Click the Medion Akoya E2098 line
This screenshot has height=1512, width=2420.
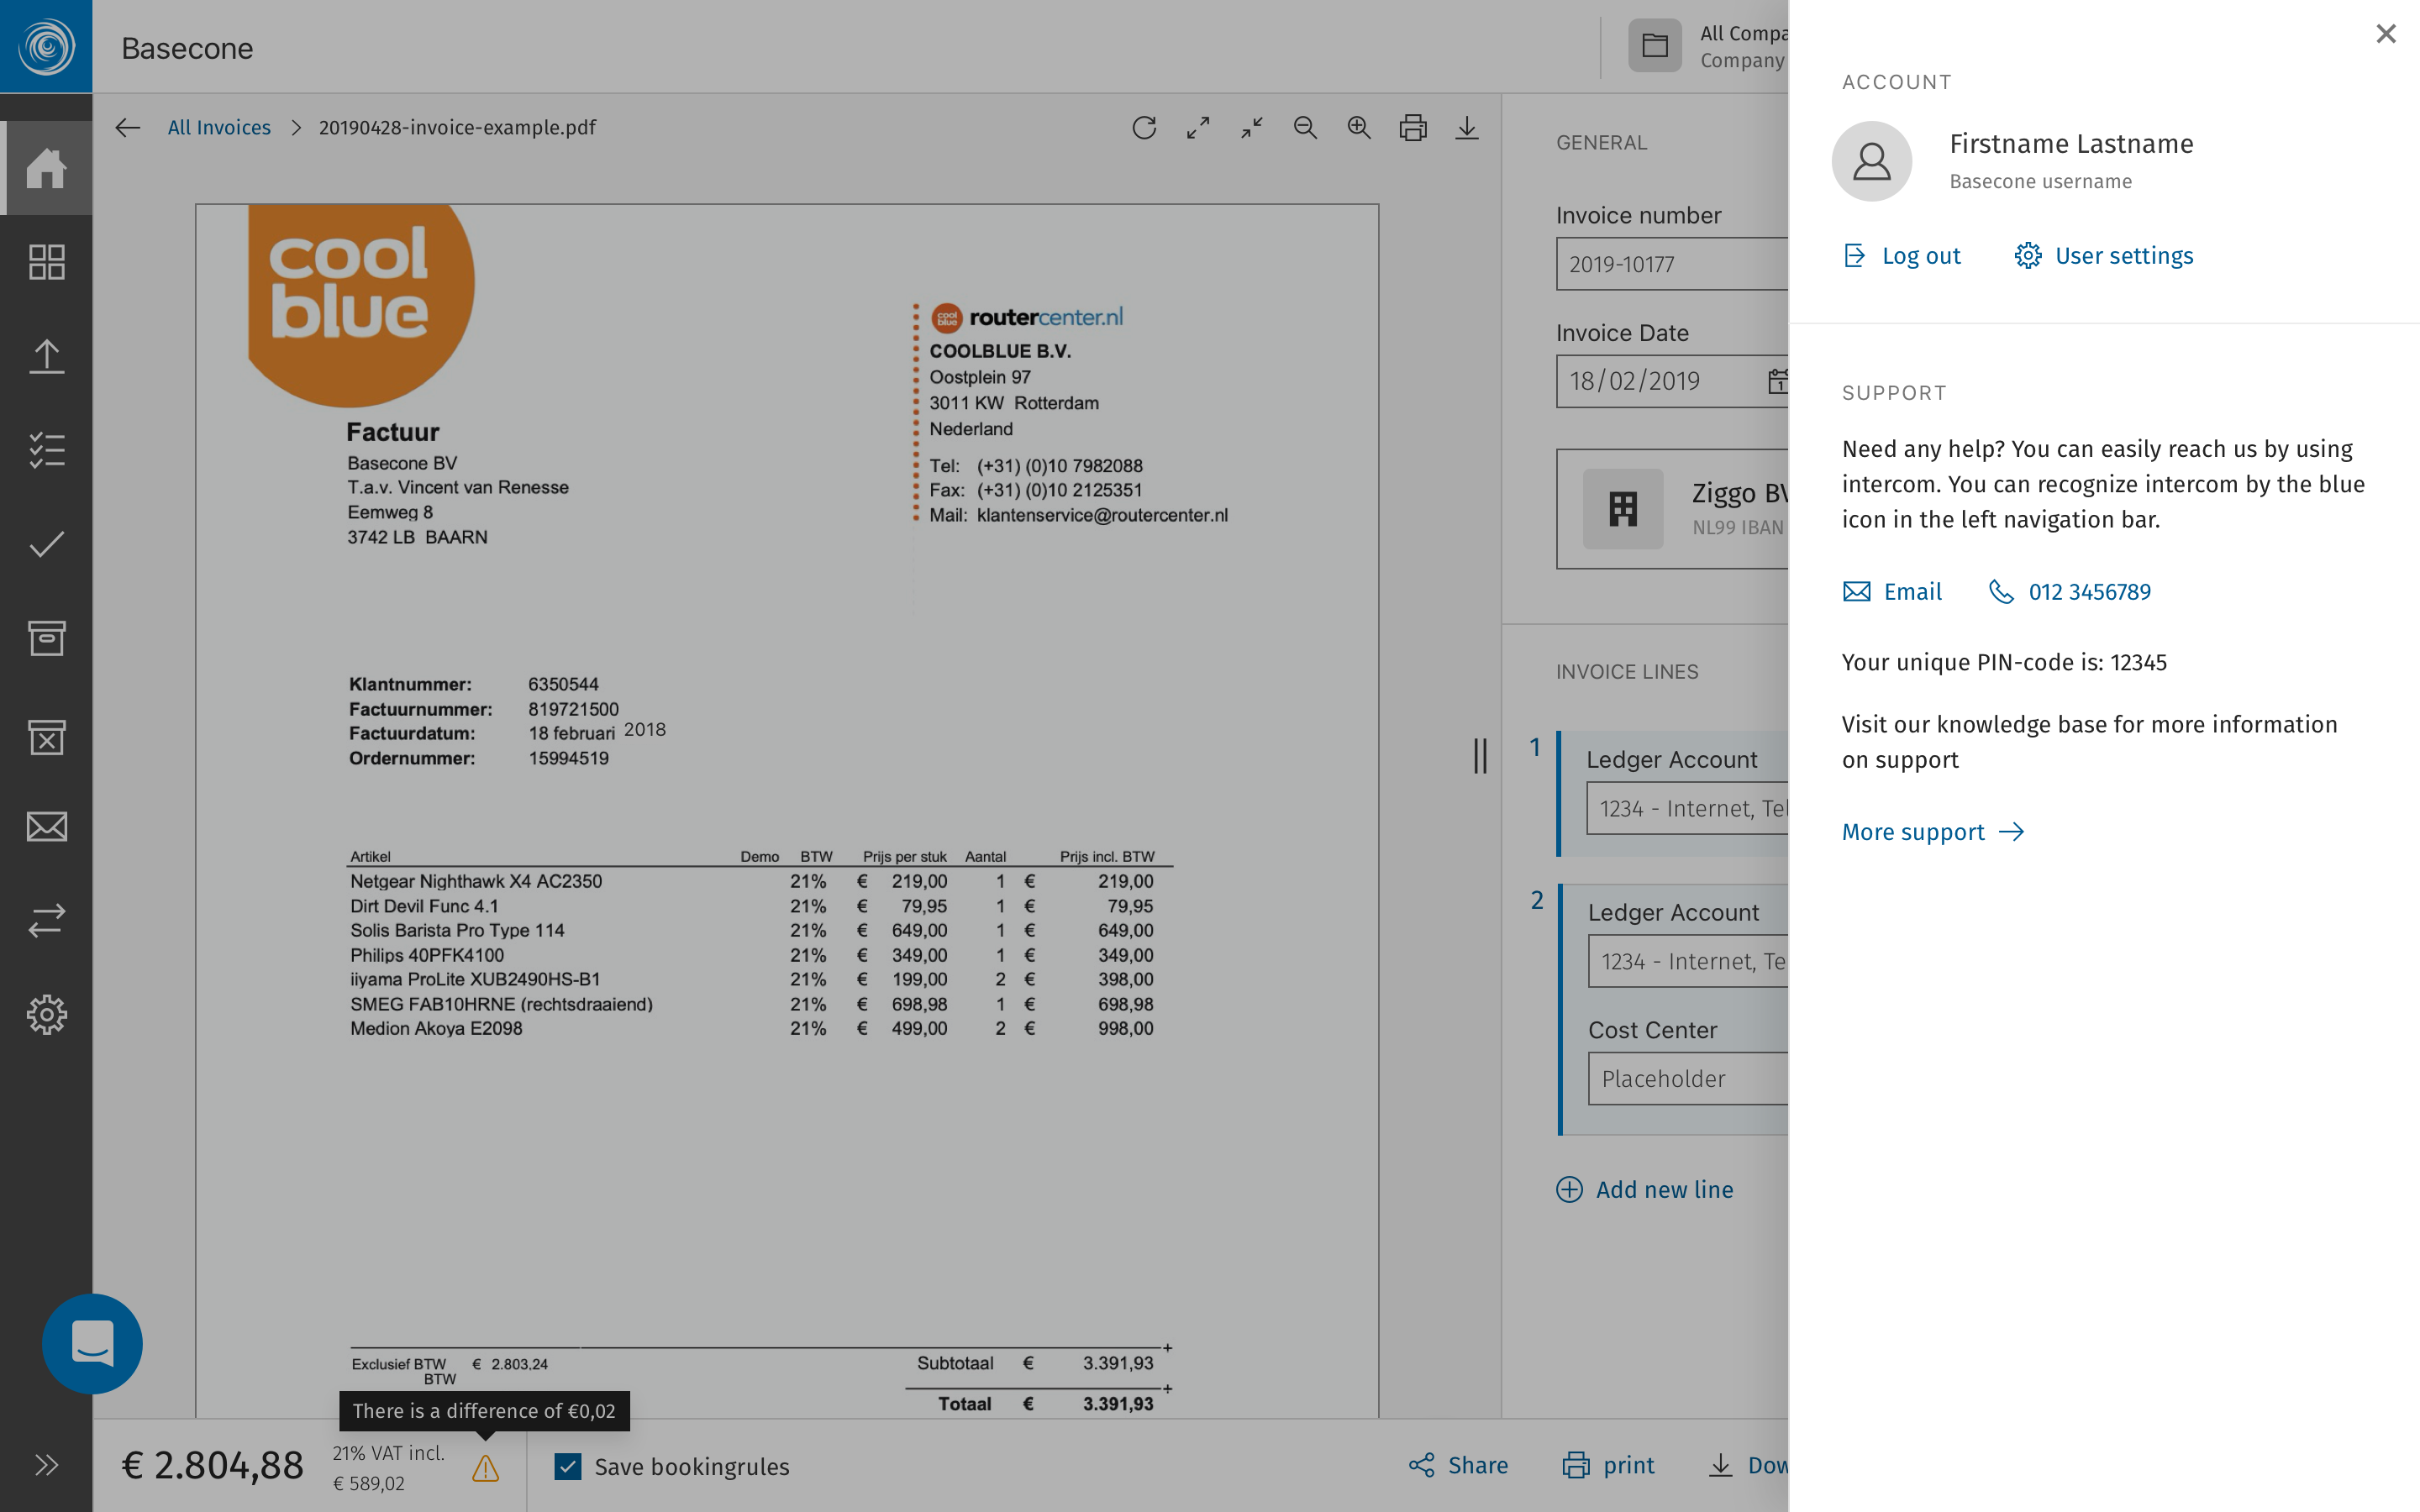pyautogui.click(x=436, y=1028)
